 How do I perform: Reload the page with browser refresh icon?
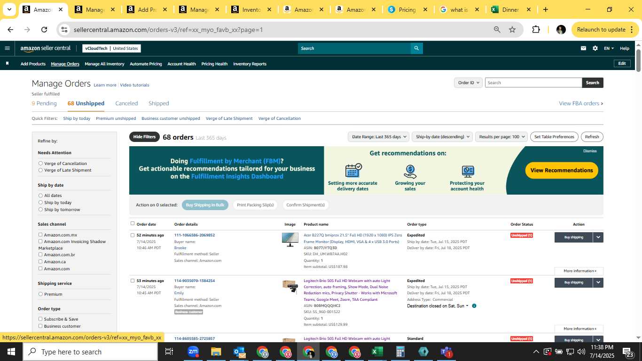pyautogui.click(x=44, y=30)
